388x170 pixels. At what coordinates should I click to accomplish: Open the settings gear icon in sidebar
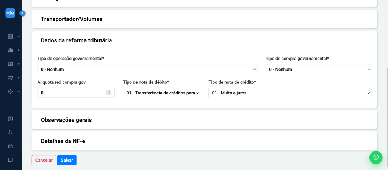tap(10, 91)
